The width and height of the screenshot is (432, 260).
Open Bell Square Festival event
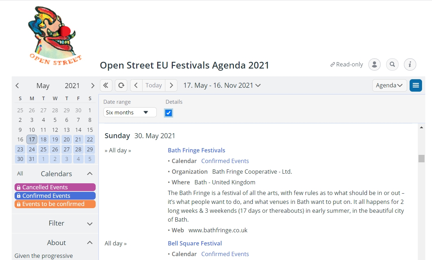click(195, 243)
